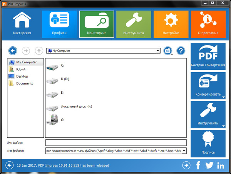231x174 pixels.
Task: Open the PDF Impress release news link
Action: point(73,165)
